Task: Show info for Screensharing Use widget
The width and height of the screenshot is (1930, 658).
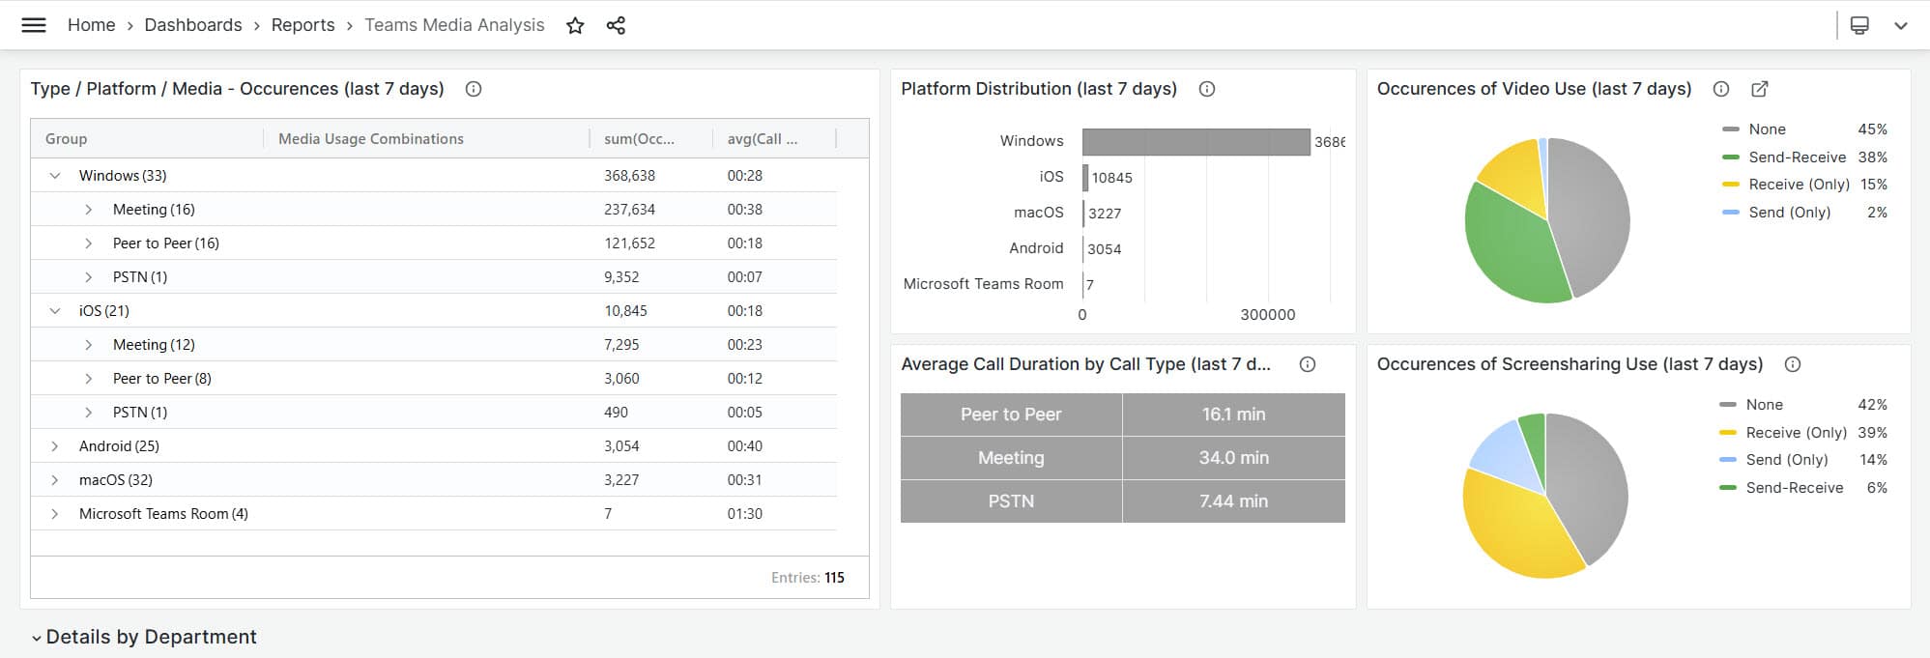Action: click(1793, 364)
